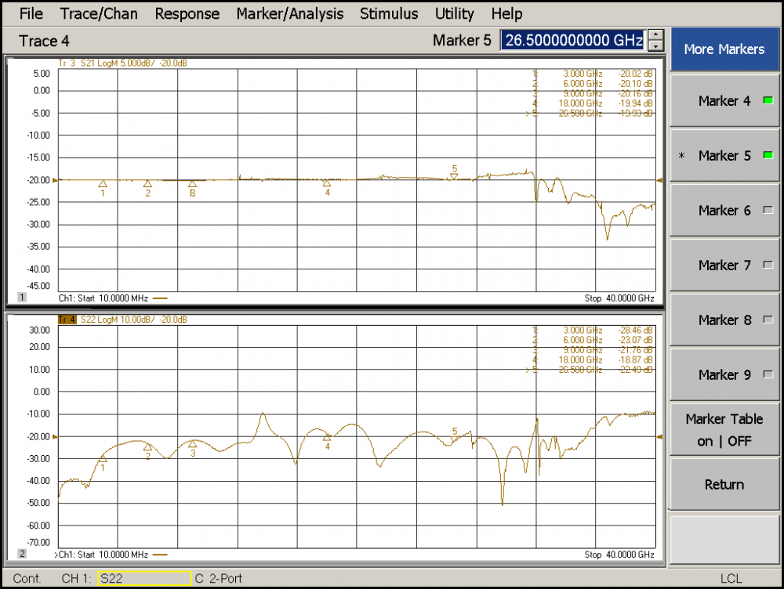
Task: Open the Utility menu
Action: (455, 13)
